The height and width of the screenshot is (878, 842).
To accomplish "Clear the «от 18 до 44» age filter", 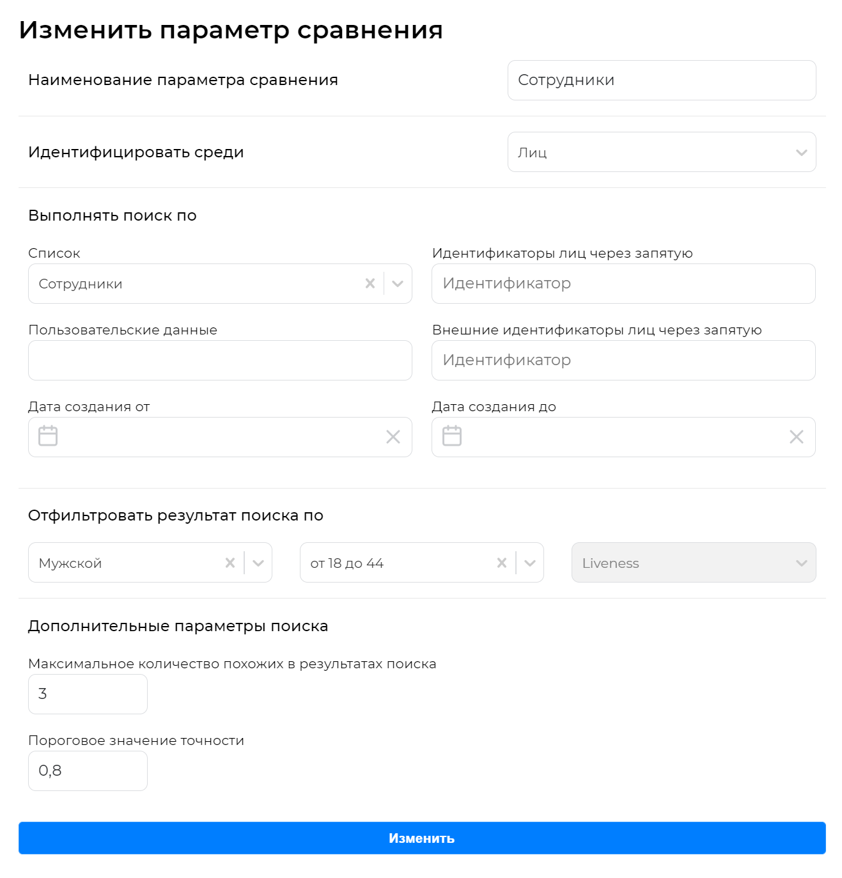I will [x=502, y=562].
